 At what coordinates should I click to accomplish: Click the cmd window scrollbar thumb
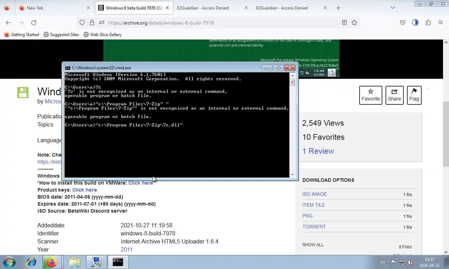click(x=292, y=82)
